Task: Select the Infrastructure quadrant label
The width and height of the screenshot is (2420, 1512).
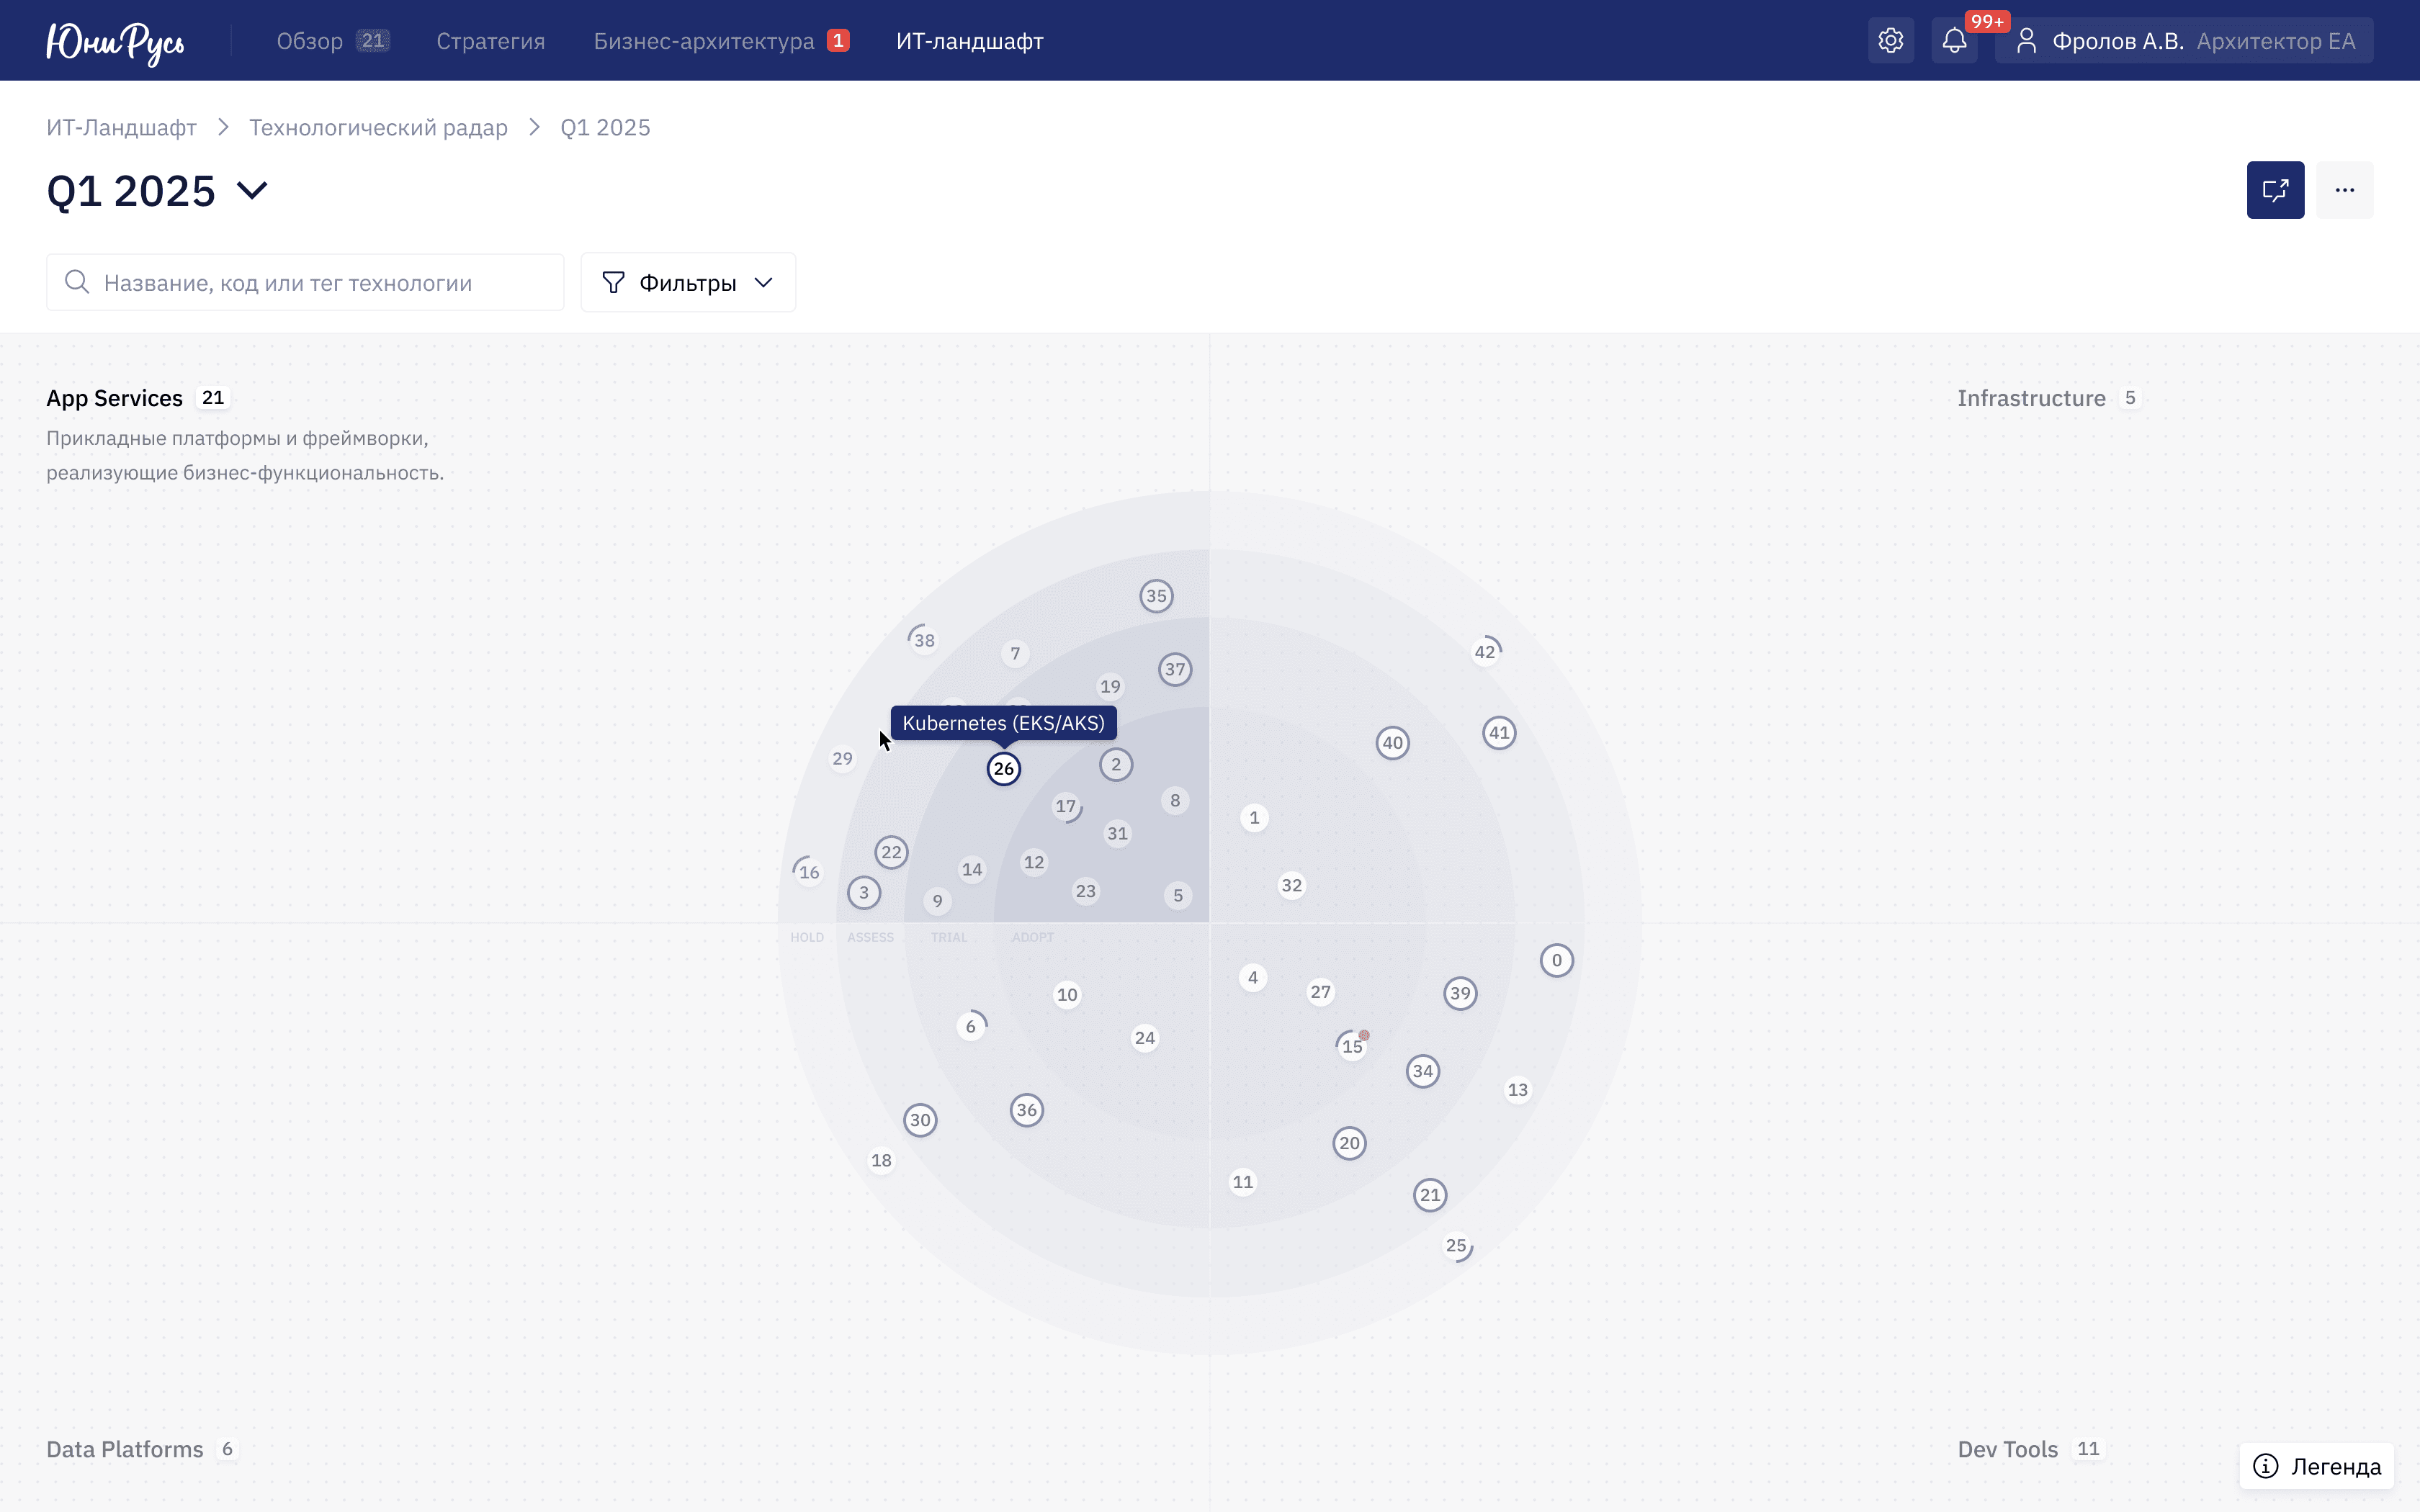Action: [2030, 398]
